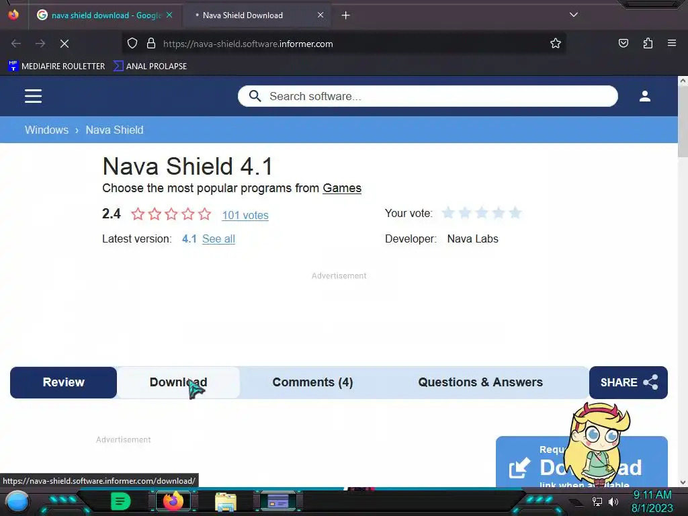View site security padlock info
Viewport: 688px width, 516px height.
pos(151,44)
